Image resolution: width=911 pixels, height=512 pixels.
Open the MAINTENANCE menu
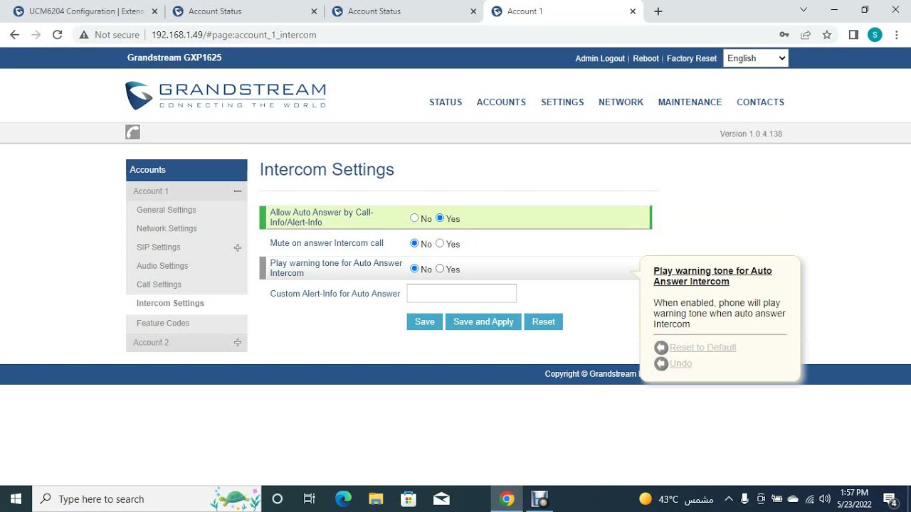click(690, 102)
